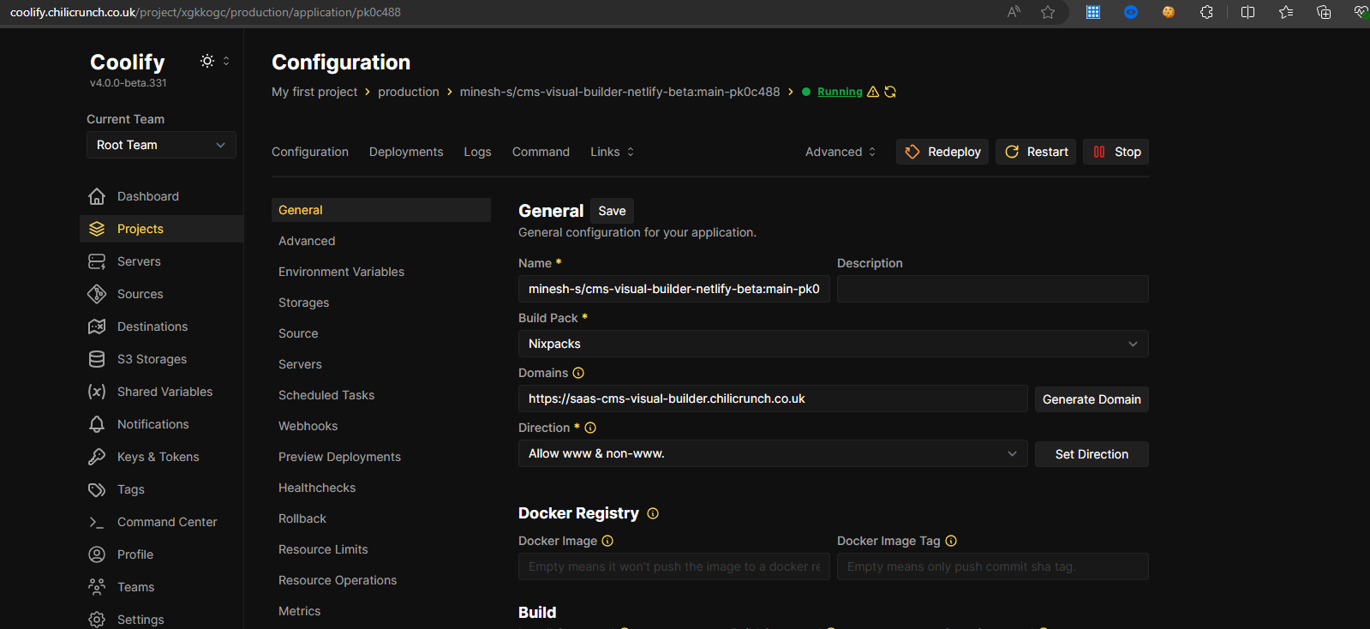The image size is (1370, 629).
Task: Expand the Advanced menu
Action: point(841,152)
